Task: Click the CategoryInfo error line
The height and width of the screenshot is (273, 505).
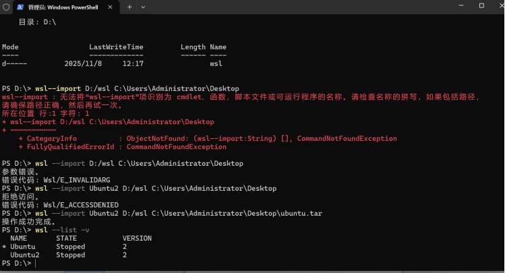Action: (208, 138)
